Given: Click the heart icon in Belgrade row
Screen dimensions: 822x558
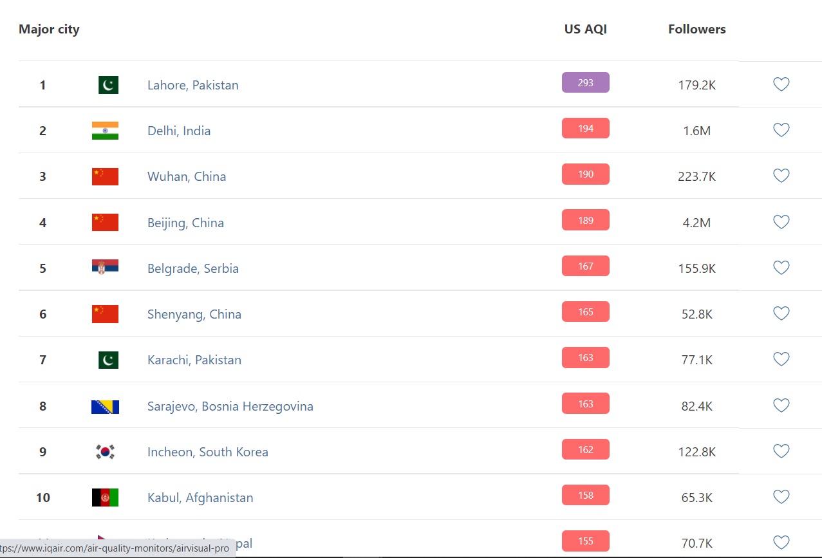Looking at the screenshot, I should click(x=781, y=268).
